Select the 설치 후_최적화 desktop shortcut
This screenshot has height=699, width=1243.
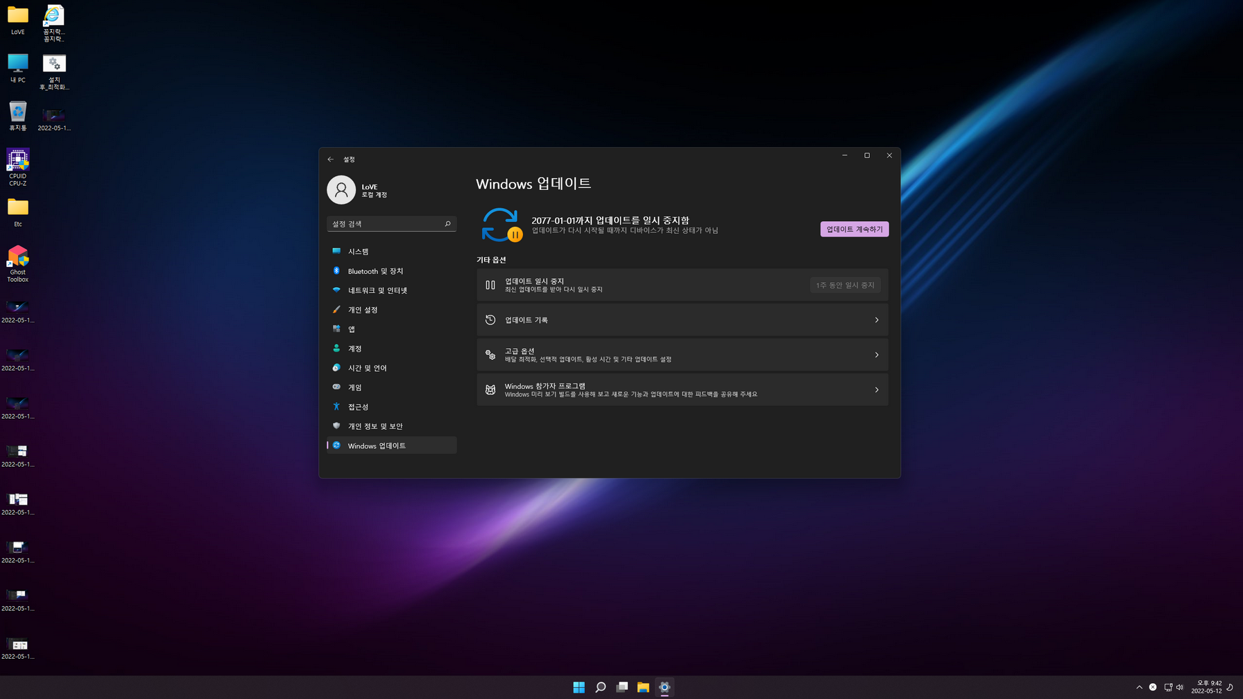pos(54,72)
